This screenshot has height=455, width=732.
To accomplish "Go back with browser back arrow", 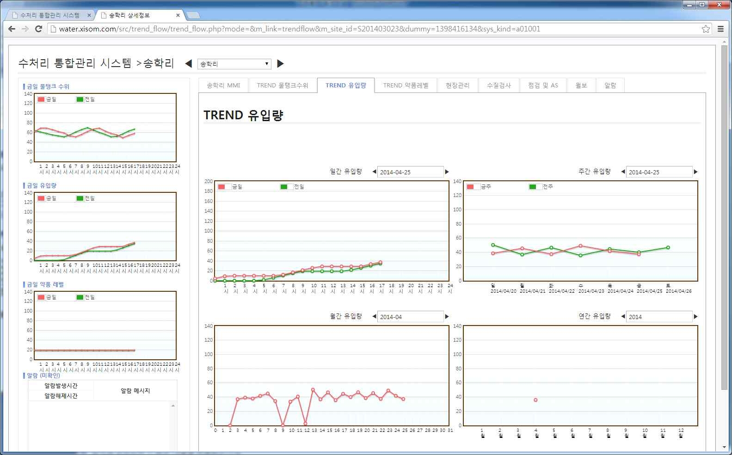I will pos(12,29).
